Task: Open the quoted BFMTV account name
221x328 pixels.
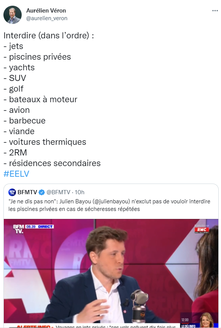Action: pos(27,192)
